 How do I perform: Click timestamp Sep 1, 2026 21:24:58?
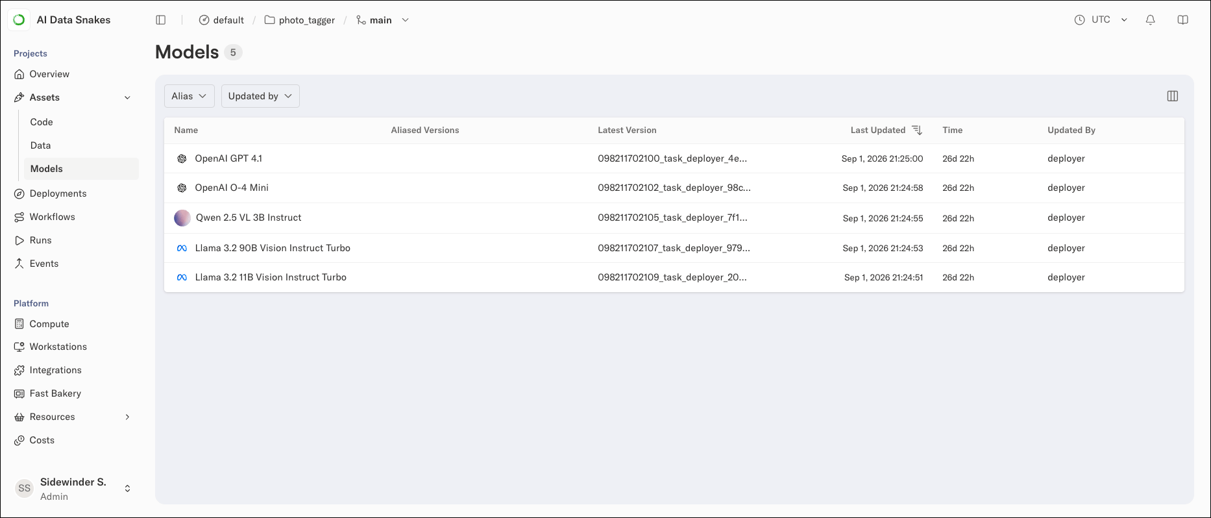pos(883,188)
